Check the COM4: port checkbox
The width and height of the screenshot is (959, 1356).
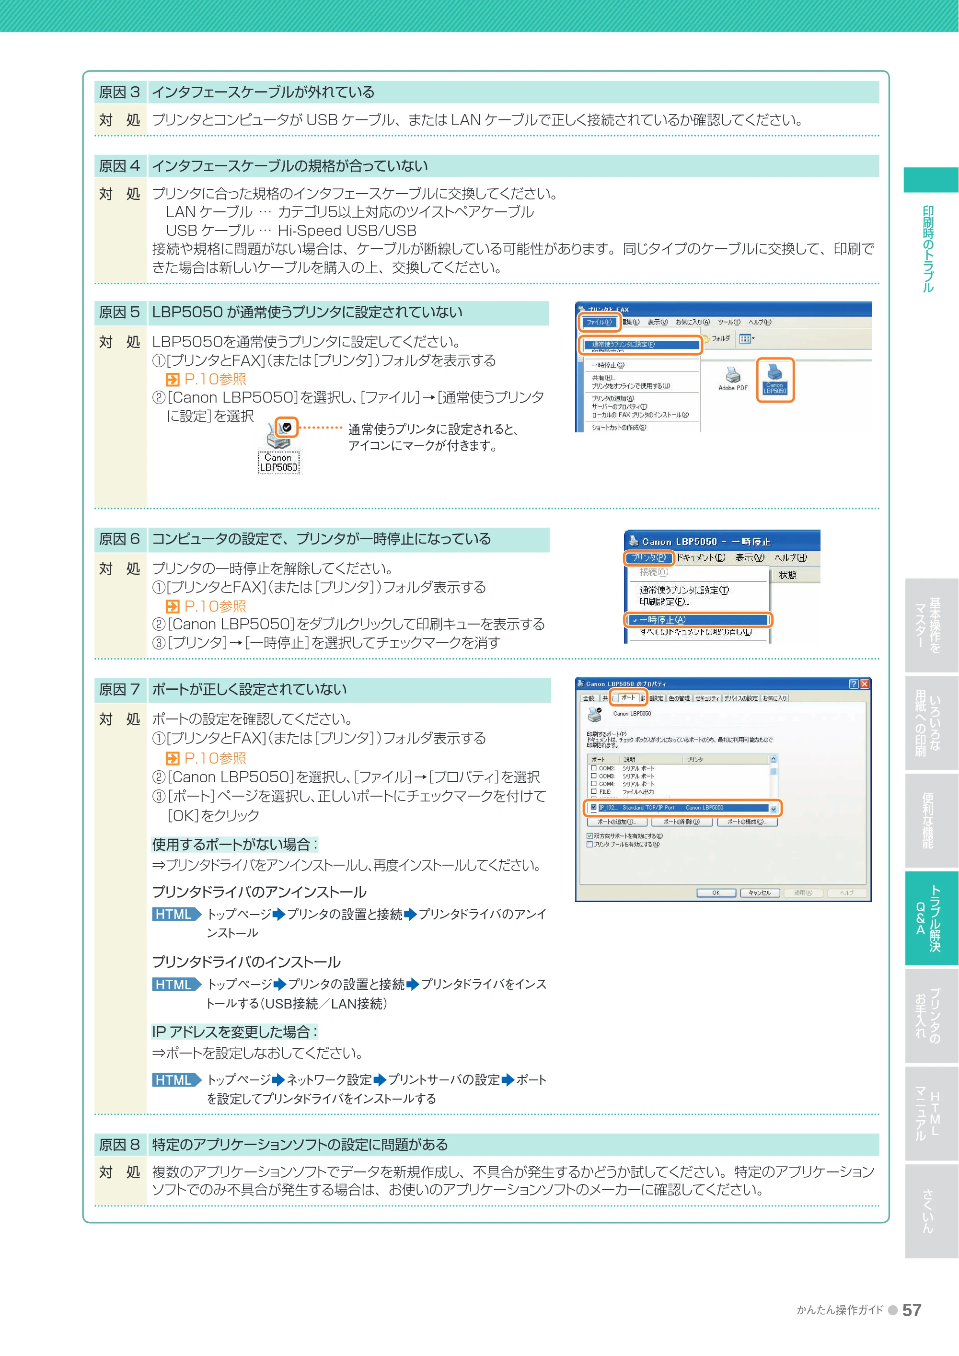click(x=593, y=784)
